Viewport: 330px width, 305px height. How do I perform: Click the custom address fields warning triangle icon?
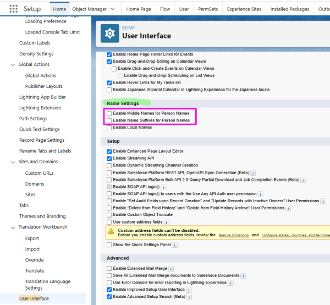click(x=111, y=231)
